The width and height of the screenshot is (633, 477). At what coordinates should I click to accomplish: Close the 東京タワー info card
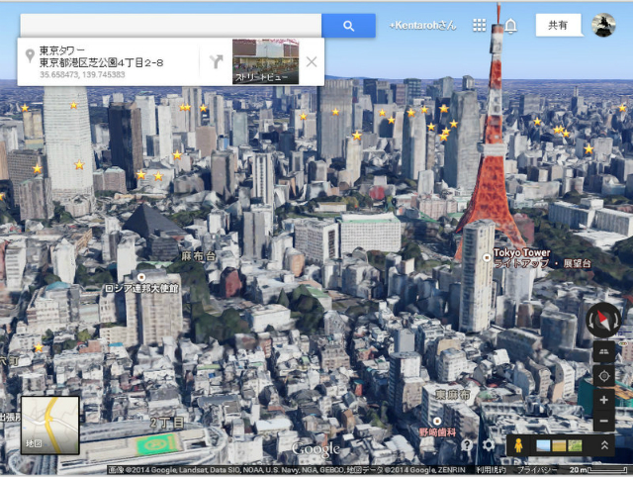[x=312, y=61]
